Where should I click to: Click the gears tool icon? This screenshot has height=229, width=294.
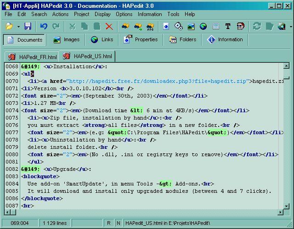pos(179,26)
